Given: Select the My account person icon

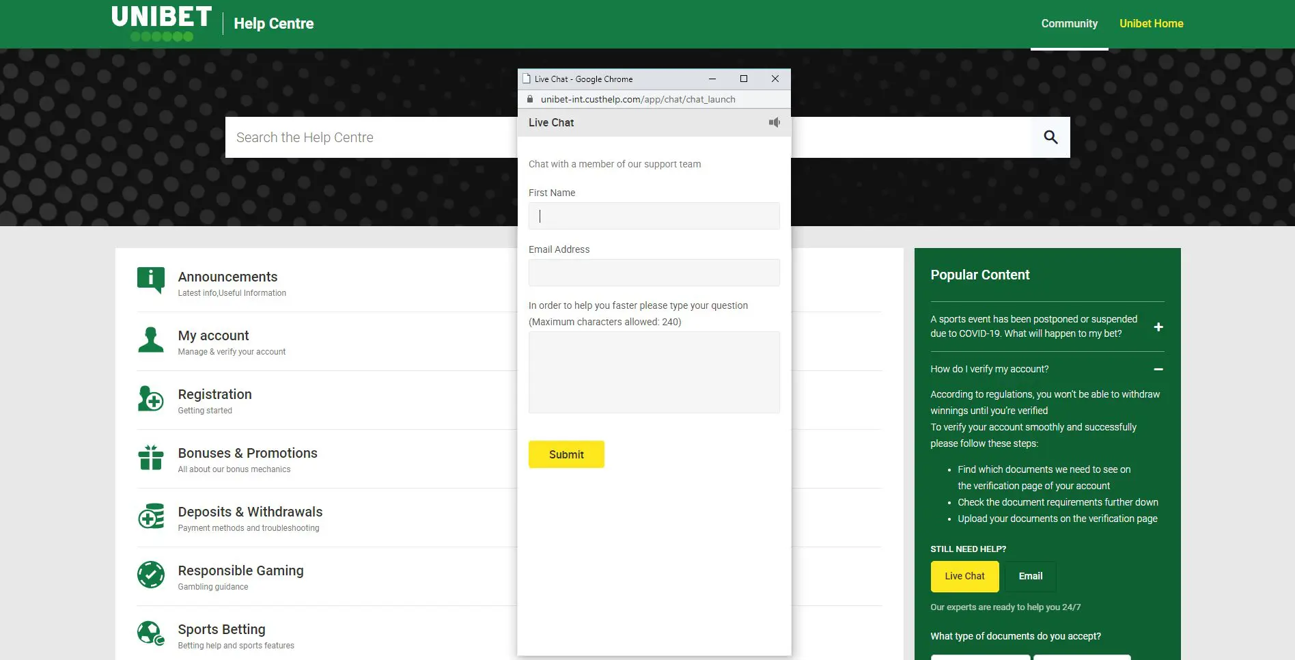Looking at the screenshot, I should (150, 339).
